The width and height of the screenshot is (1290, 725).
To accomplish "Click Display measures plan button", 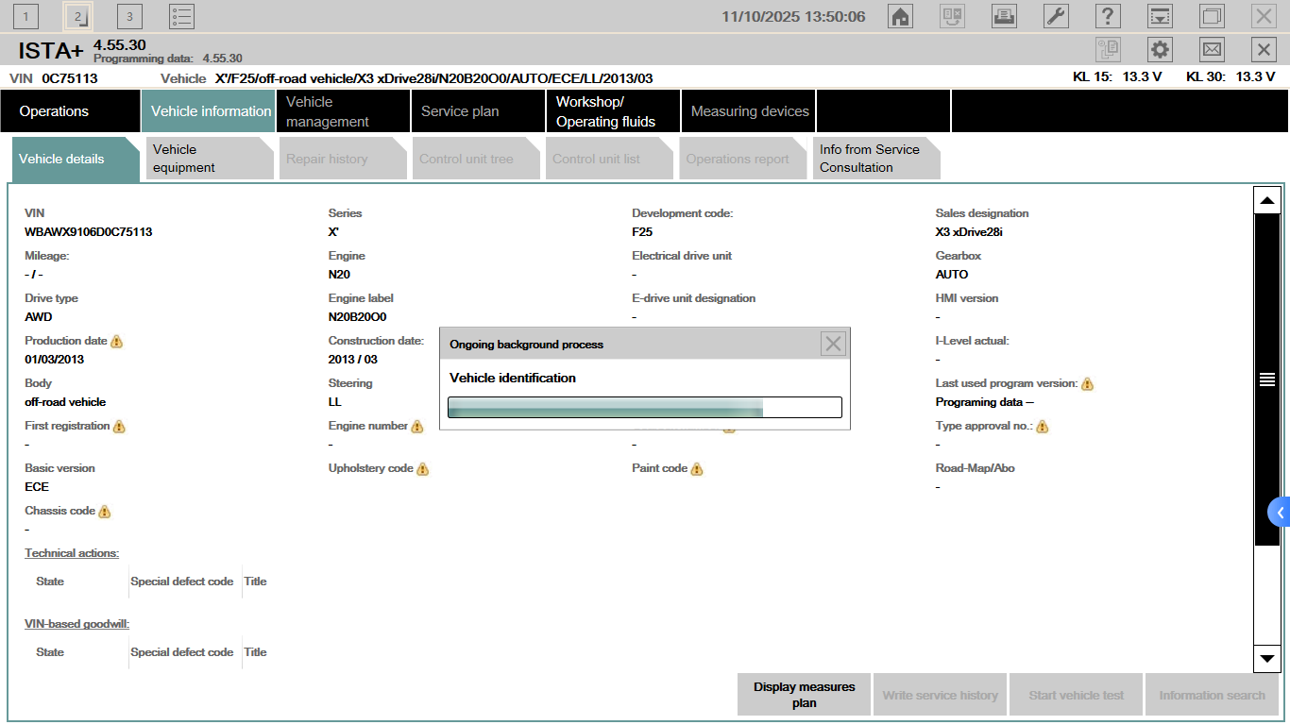I will 804,695.
